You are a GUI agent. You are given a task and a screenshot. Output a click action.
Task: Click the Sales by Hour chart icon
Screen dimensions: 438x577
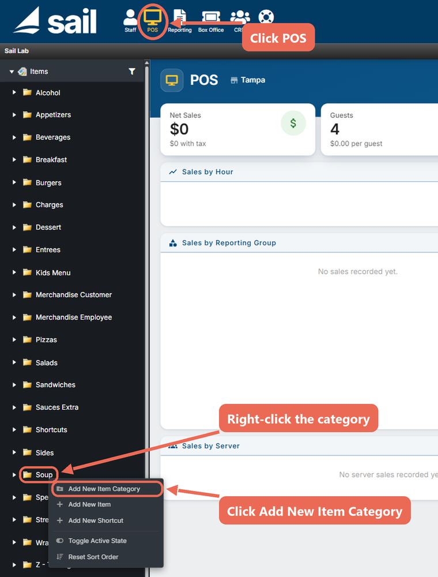tap(173, 172)
